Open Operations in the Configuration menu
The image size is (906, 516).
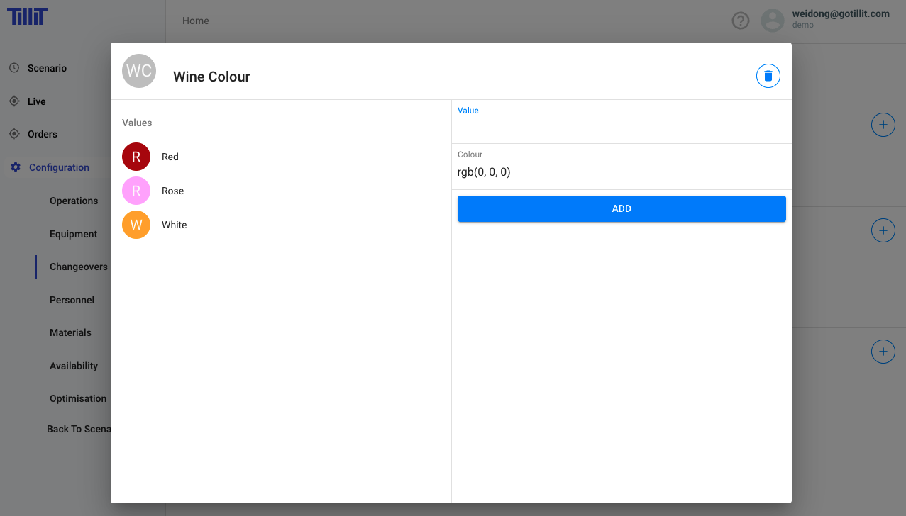pos(74,201)
